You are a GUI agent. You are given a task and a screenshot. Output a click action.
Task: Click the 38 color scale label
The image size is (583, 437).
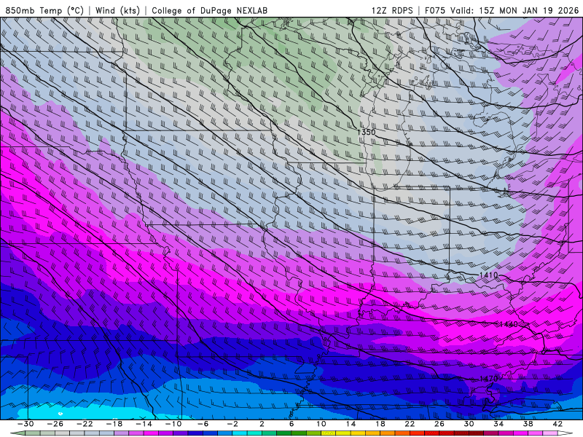[528, 424]
